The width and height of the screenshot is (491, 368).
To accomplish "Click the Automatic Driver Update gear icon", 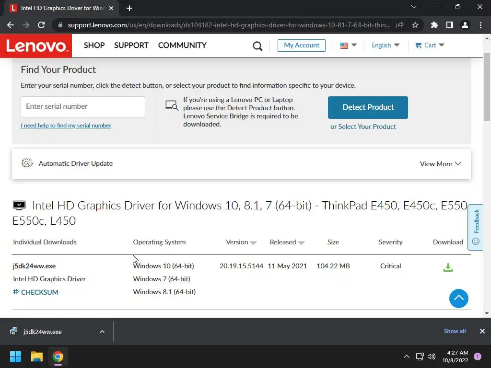I will (27, 163).
